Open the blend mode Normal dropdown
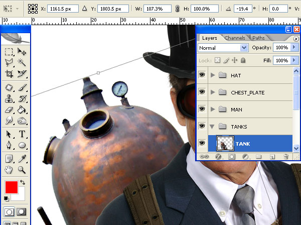The width and height of the screenshot is (301, 225). pos(223,48)
